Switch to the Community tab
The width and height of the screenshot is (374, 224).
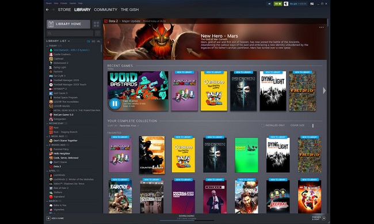point(105,10)
